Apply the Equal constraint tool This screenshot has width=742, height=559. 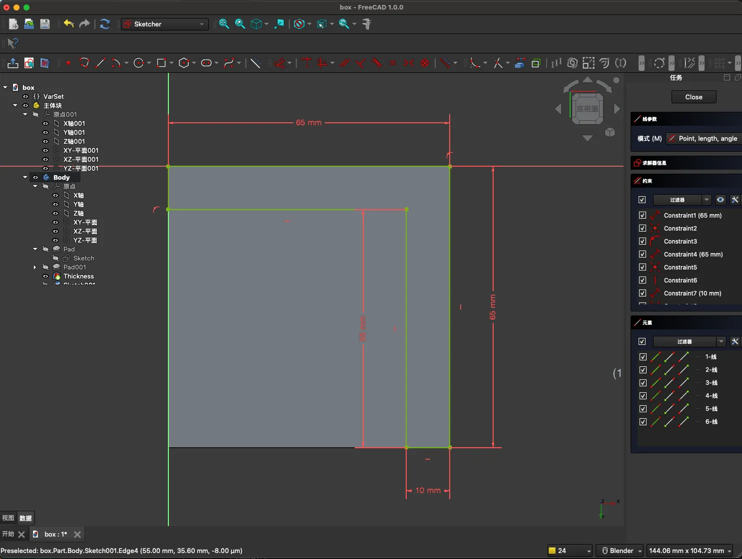(x=393, y=63)
